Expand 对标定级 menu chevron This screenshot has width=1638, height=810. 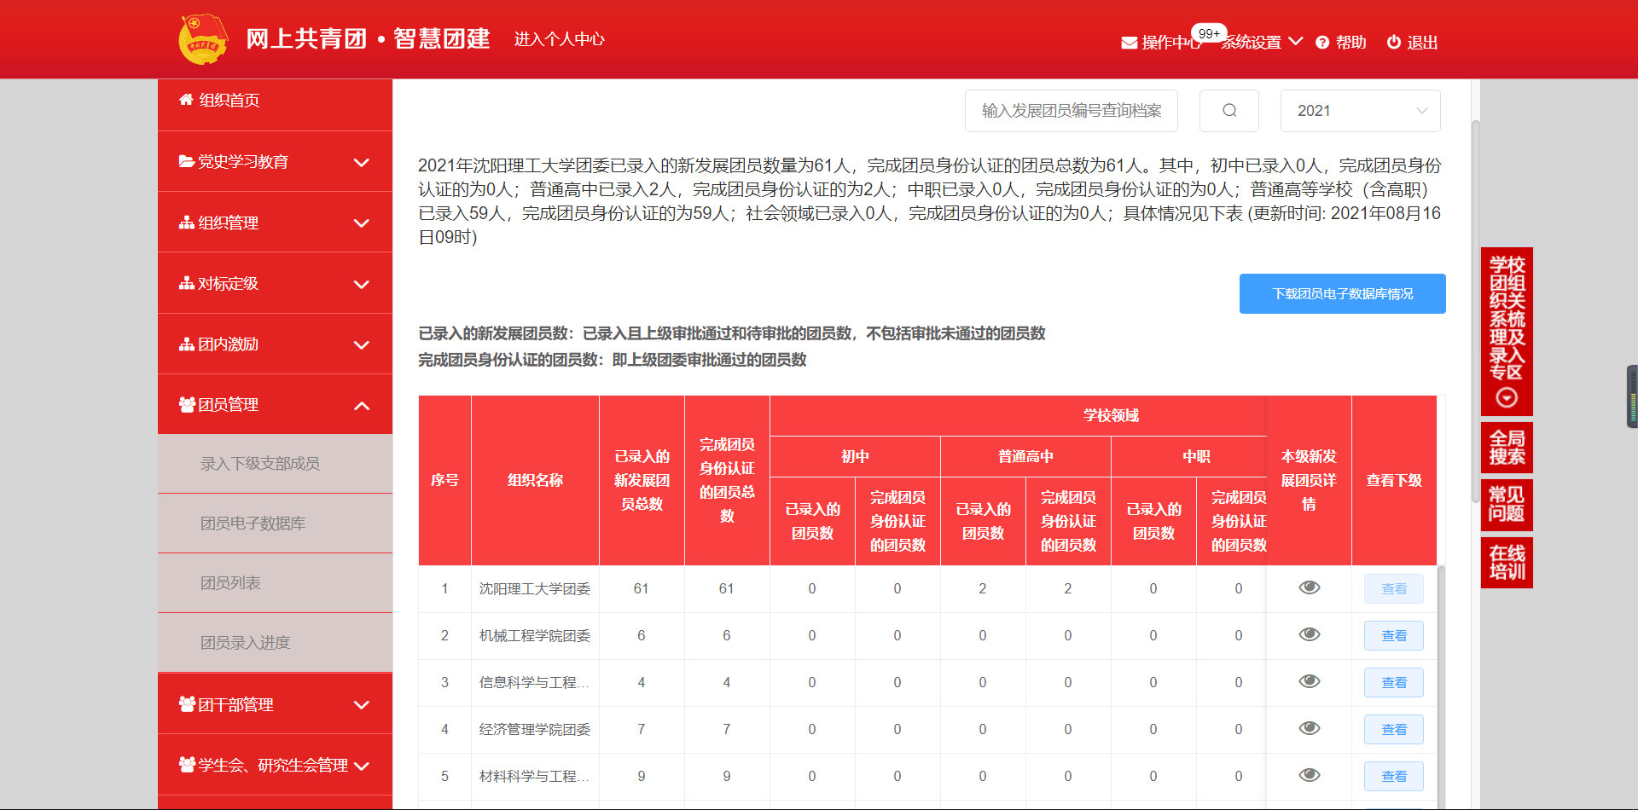362,284
